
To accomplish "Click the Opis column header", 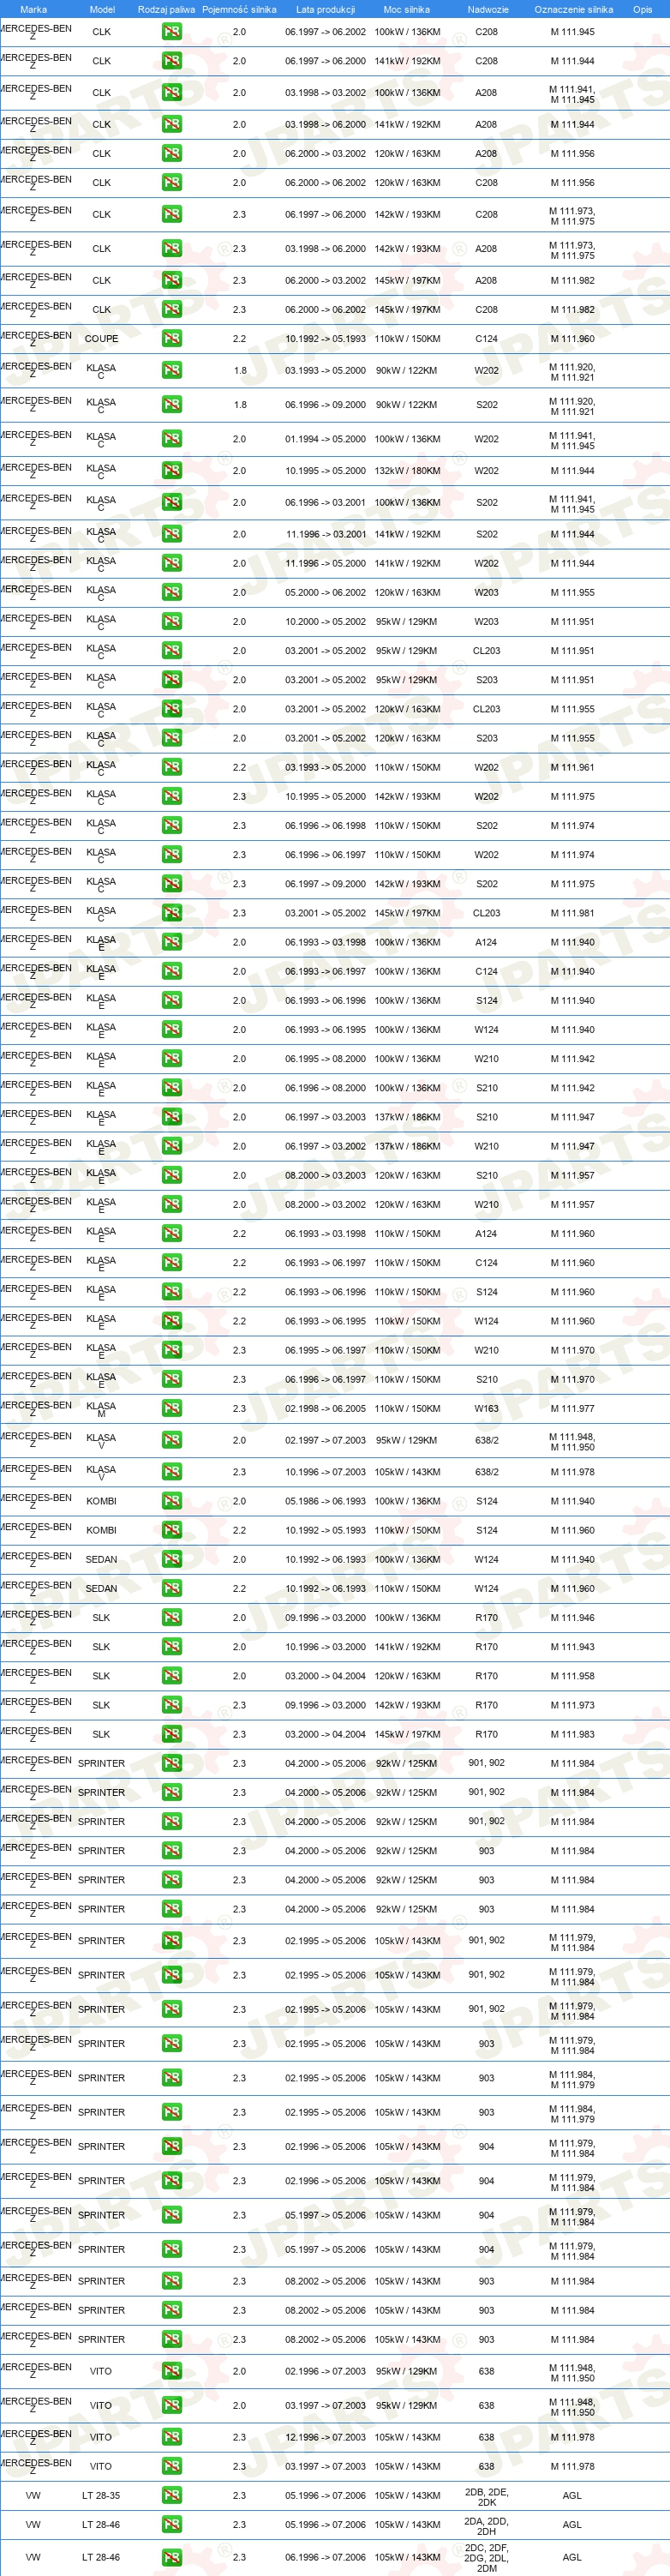I will click(x=642, y=9).
